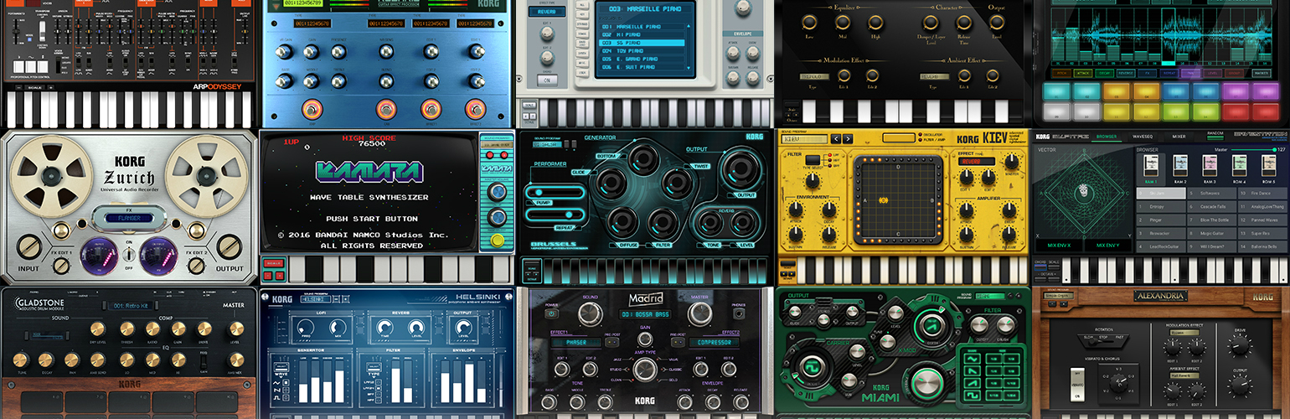The width and height of the screenshot is (1290, 419).
Task: Go to next Kiev sound program arrow
Action: [848, 138]
